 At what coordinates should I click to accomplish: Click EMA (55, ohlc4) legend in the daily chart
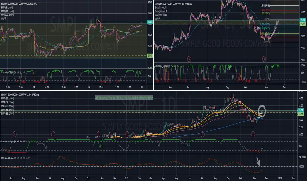7,110
